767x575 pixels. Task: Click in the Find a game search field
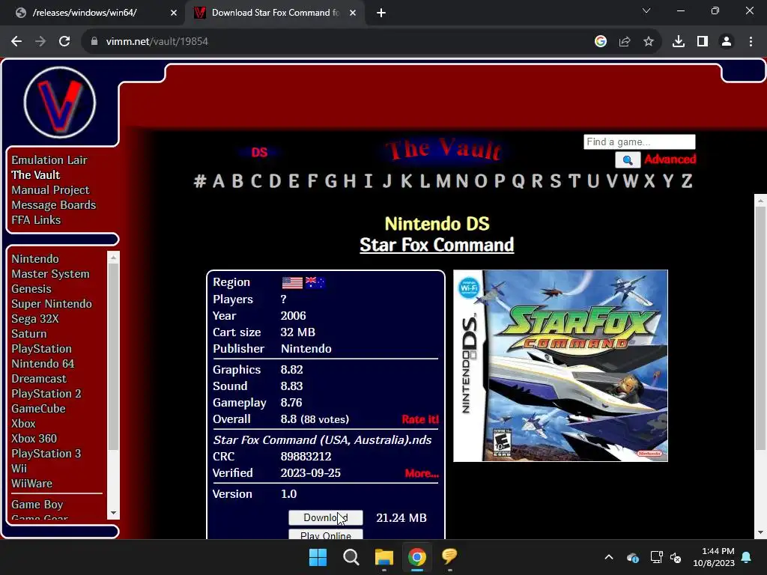pyautogui.click(x=640, y=142)
